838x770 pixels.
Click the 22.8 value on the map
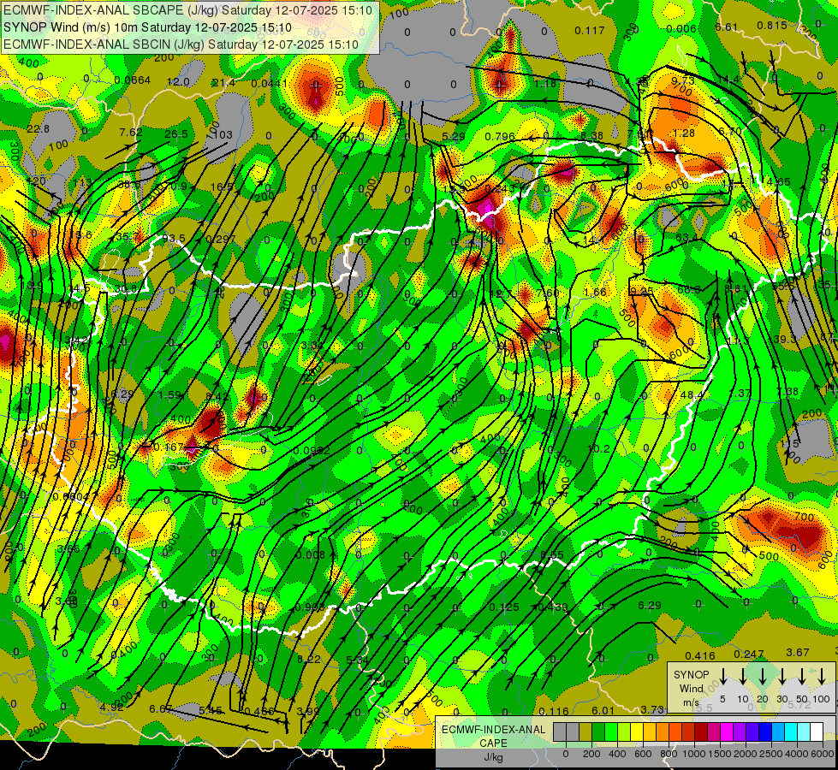point(38,129)
